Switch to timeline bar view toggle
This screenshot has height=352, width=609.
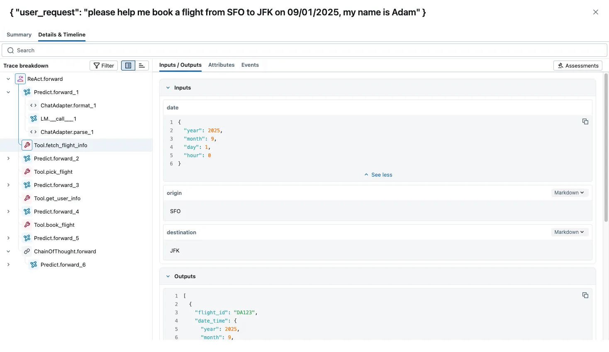(x=142, y=66)
